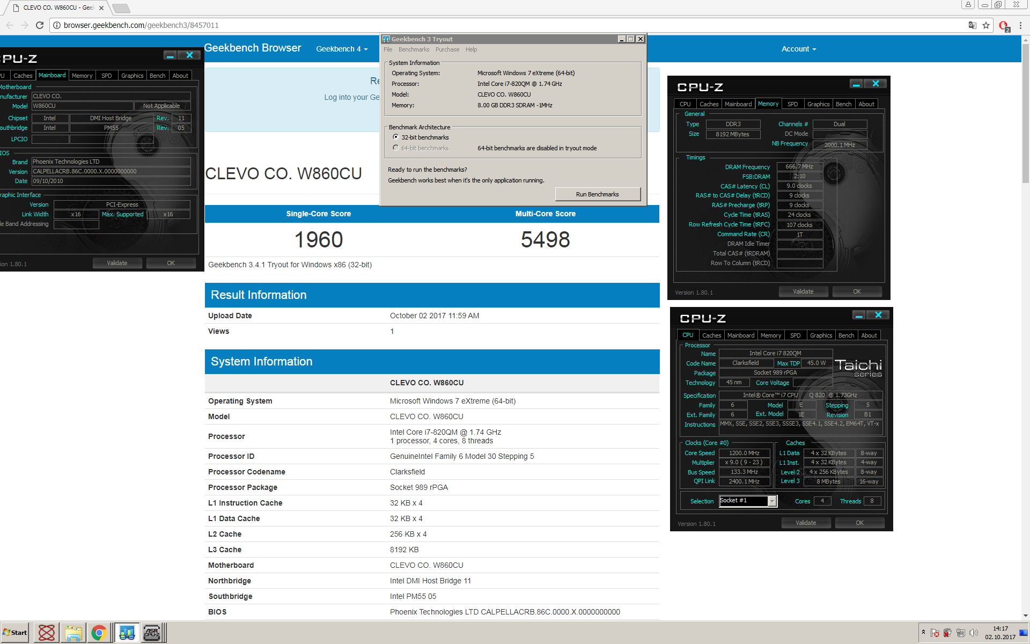Open the File menu in Geekbench 3
Image resolution: width=1030 pixels, height=644 pixels.
click(x=388, y=49)
